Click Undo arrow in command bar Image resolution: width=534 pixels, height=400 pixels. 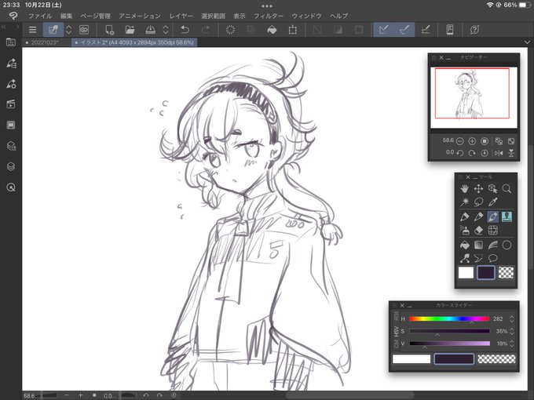tap(185, 30)
